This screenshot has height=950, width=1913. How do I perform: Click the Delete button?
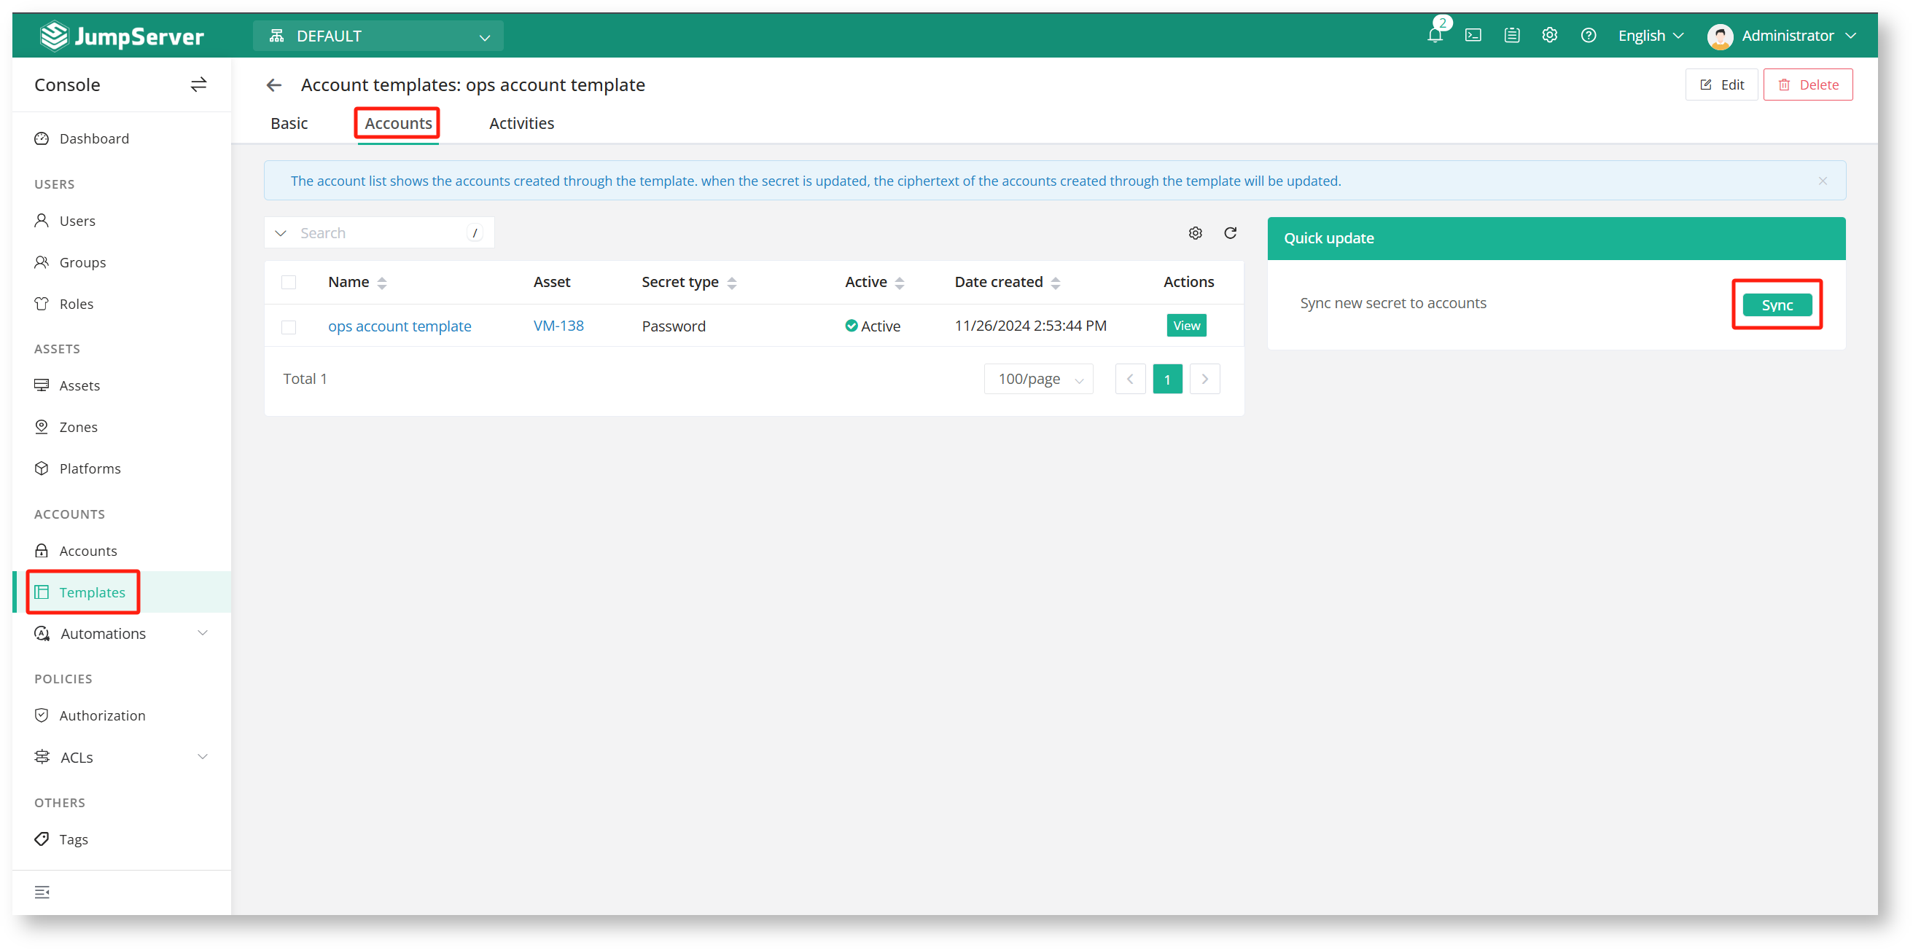tap(1807, 85)
